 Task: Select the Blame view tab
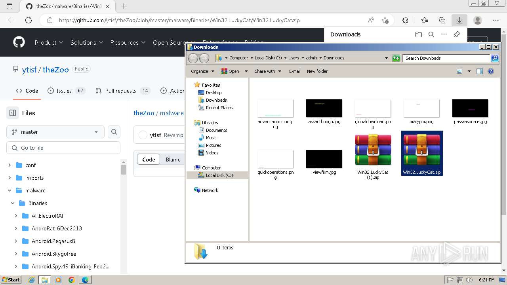173,160
